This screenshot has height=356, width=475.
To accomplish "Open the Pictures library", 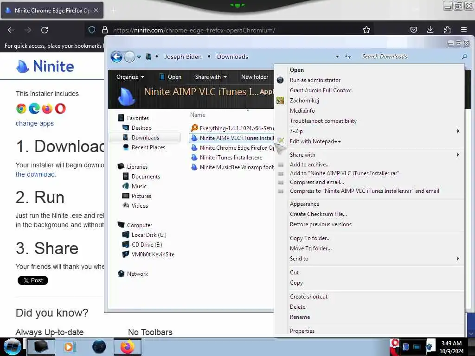I will [141, 196].
